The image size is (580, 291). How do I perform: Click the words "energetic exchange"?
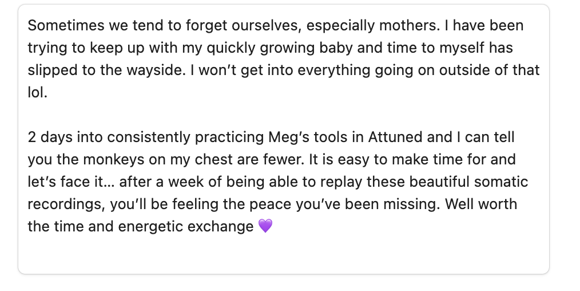click(x=185, y=227)
